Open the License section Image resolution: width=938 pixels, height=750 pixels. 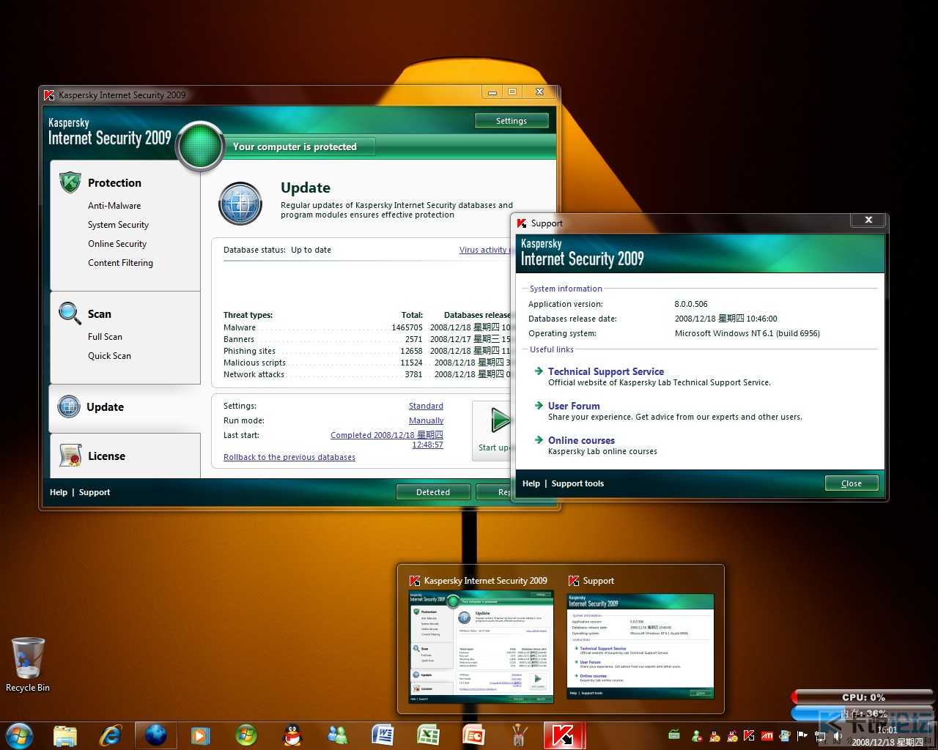106,456
